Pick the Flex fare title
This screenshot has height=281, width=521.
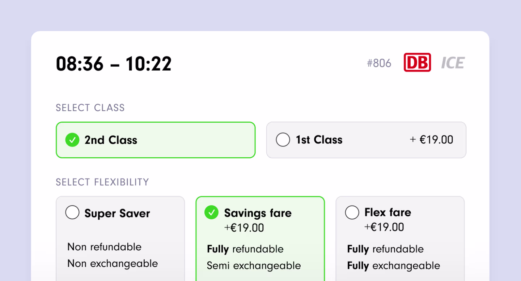(387, 212)
